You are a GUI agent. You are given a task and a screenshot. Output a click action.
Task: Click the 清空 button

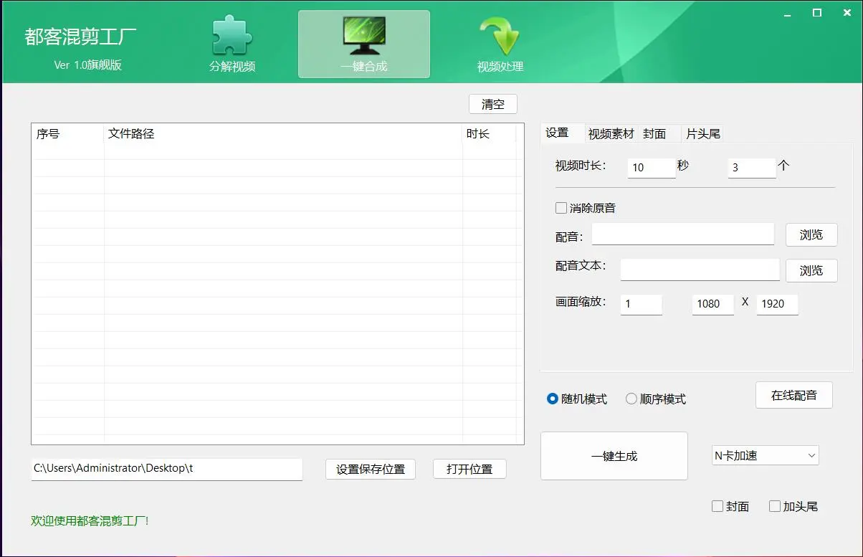point(493,104)
